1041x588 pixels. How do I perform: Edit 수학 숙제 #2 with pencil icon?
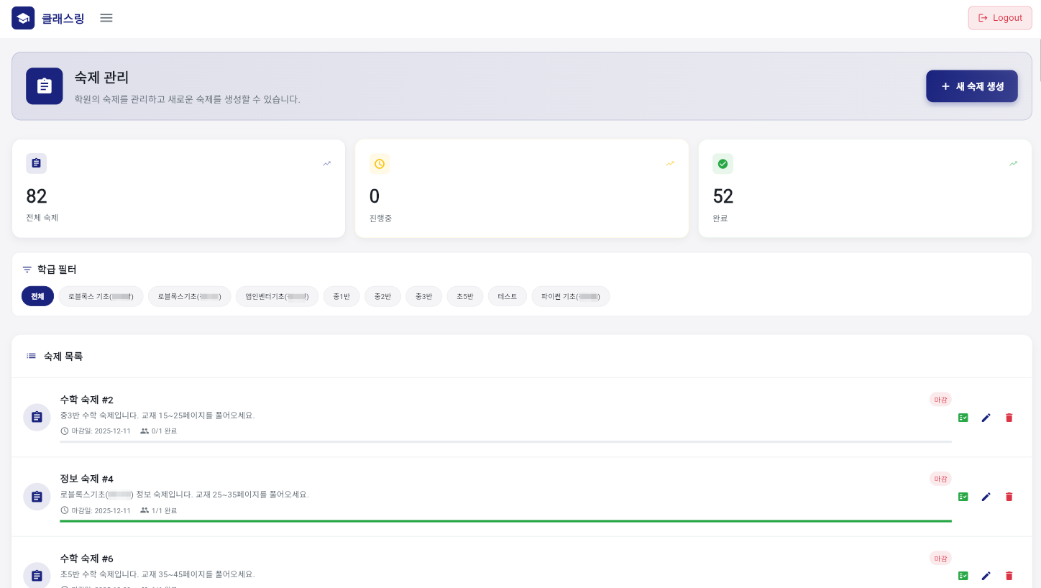[986, 418]
